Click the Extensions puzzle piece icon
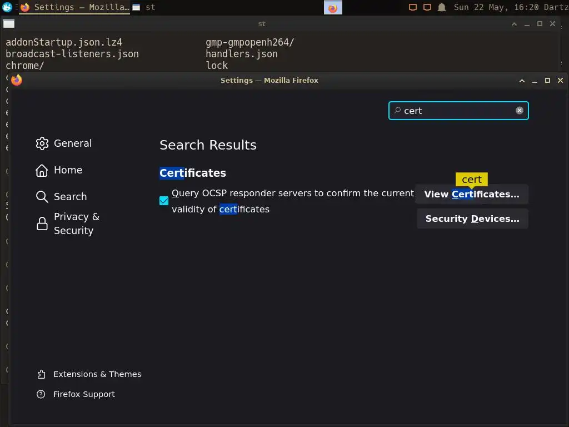Screen dimensions: 569x427 click(41, 374)
